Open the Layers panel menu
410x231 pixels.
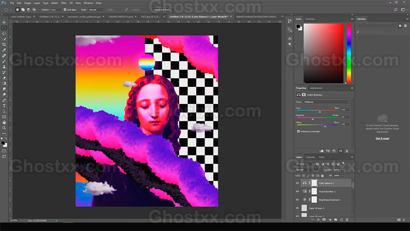(x=352, y=157)
